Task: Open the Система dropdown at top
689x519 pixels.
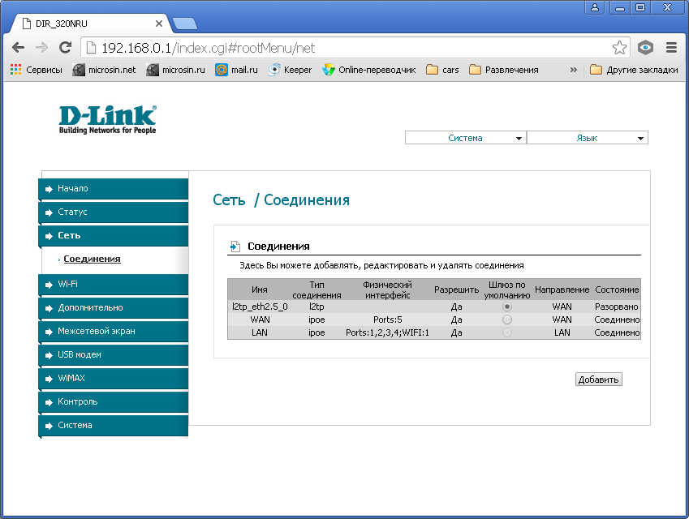Action: click(466, 138)
